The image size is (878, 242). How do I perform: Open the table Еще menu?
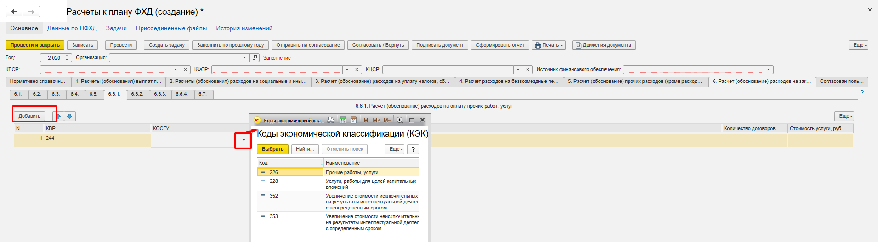click(x=844, y=116)
